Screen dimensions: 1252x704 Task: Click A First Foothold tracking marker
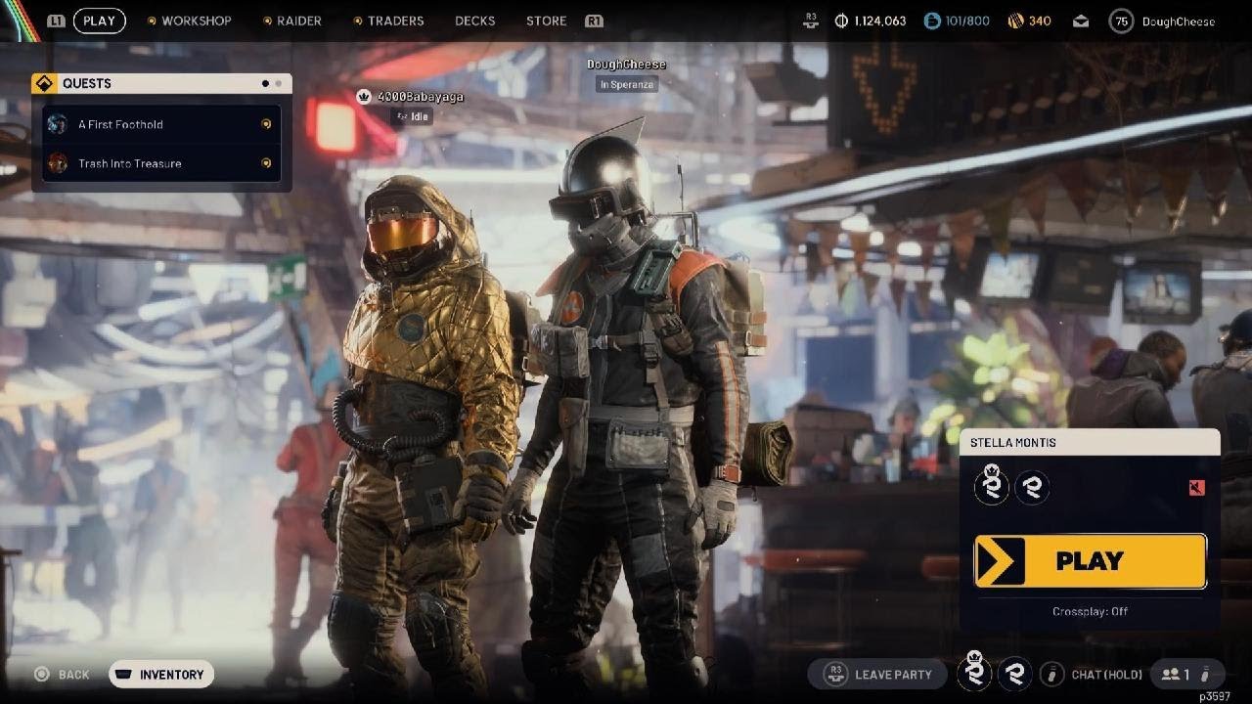point(266,124)
